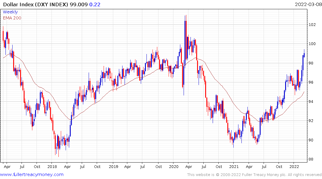Click the 96 price axis label
This screenshot has width=322, height=179.
311,82
